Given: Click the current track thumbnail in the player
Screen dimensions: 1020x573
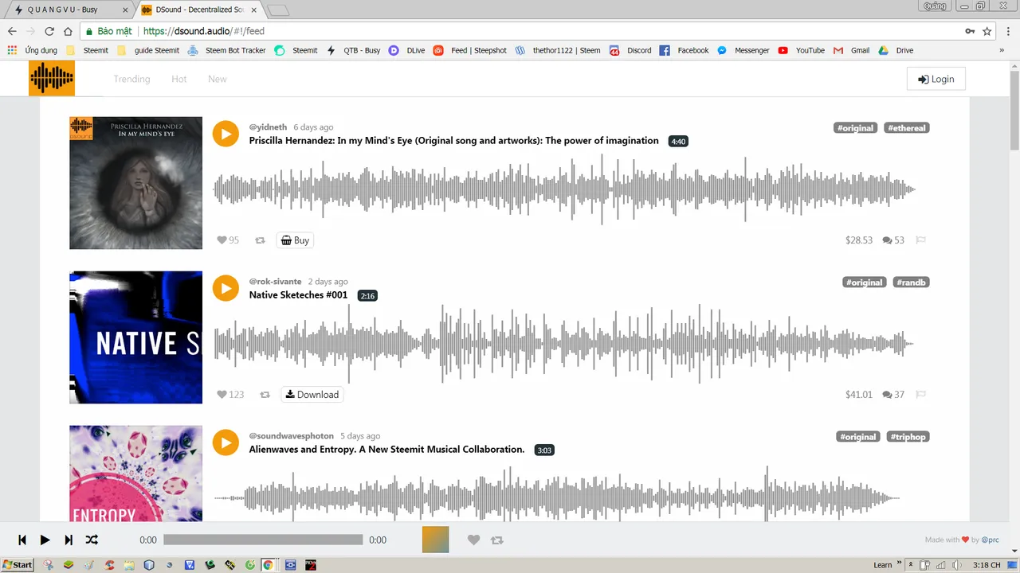Looking at the screenshot, I should [435, 540].
